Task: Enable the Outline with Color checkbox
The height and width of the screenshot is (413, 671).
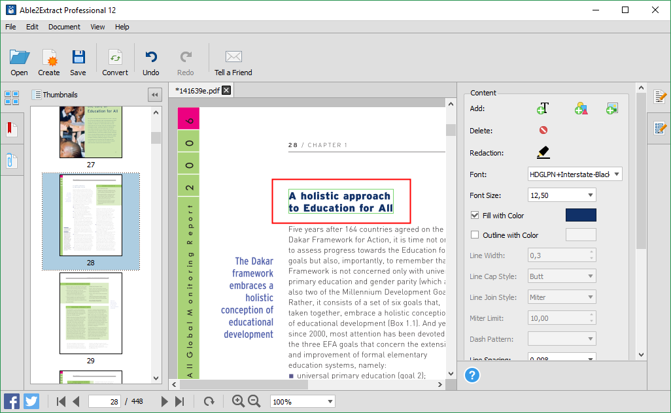Action: tap(475, 235)
